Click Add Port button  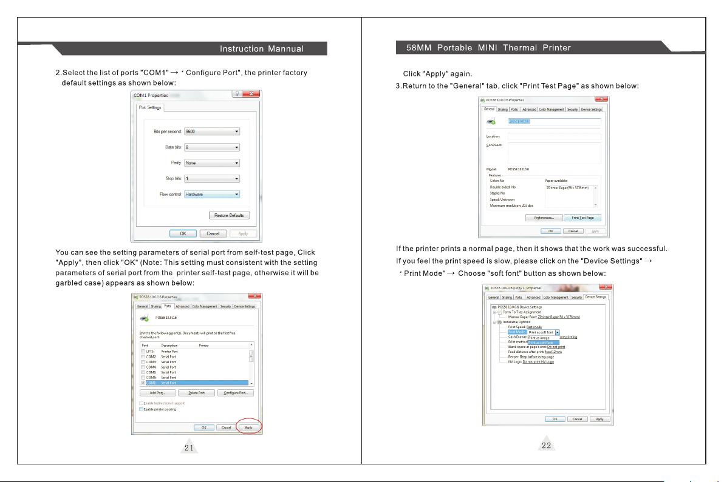pos(157,393)
